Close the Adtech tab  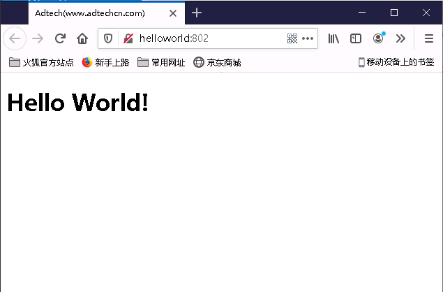pos(173,13)
